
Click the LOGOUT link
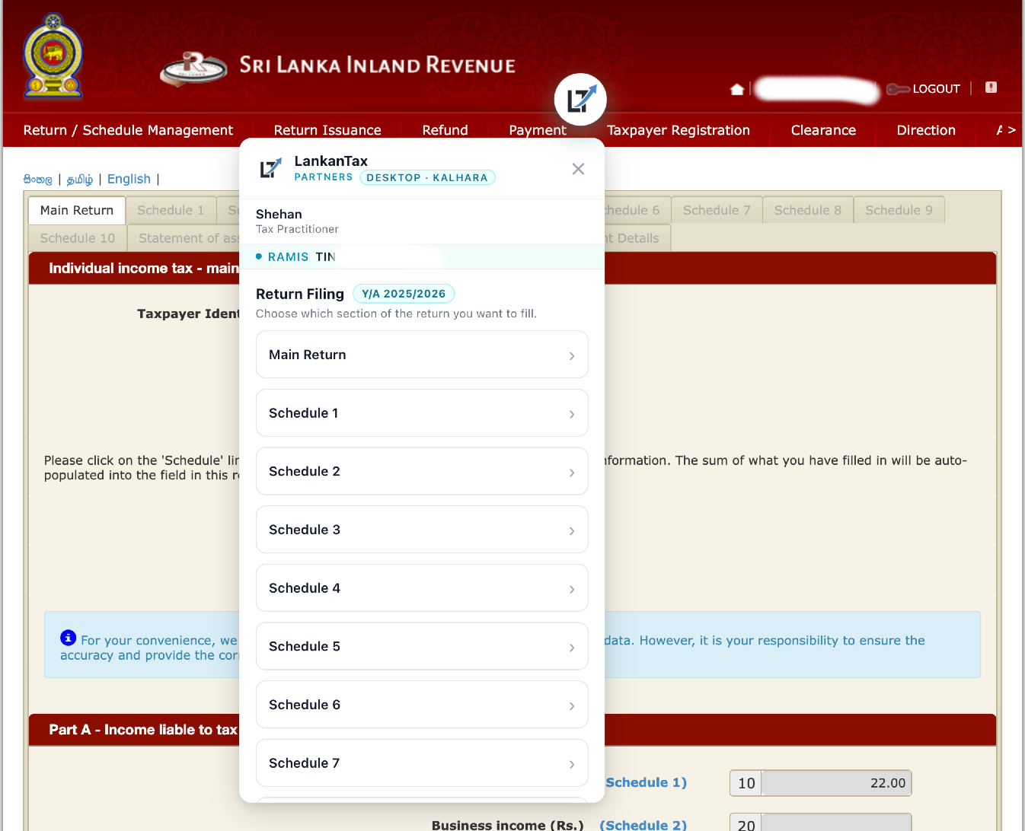click(x=936, y=89)
